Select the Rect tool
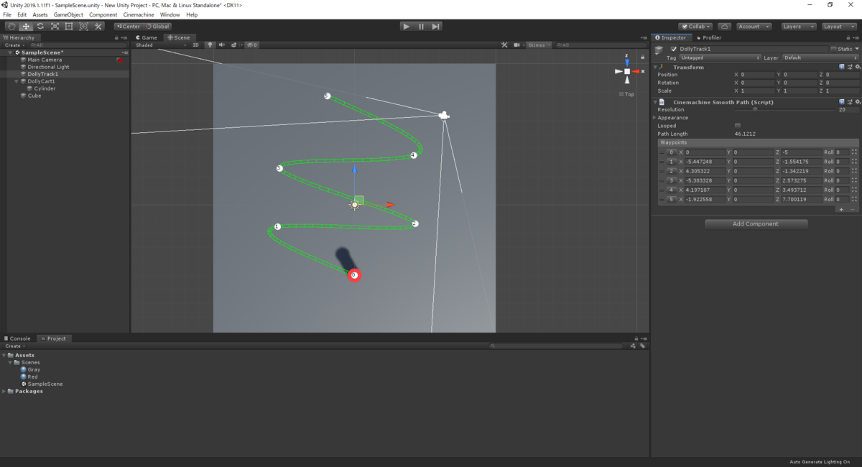862x467 pixels. [x=69, y=27]
